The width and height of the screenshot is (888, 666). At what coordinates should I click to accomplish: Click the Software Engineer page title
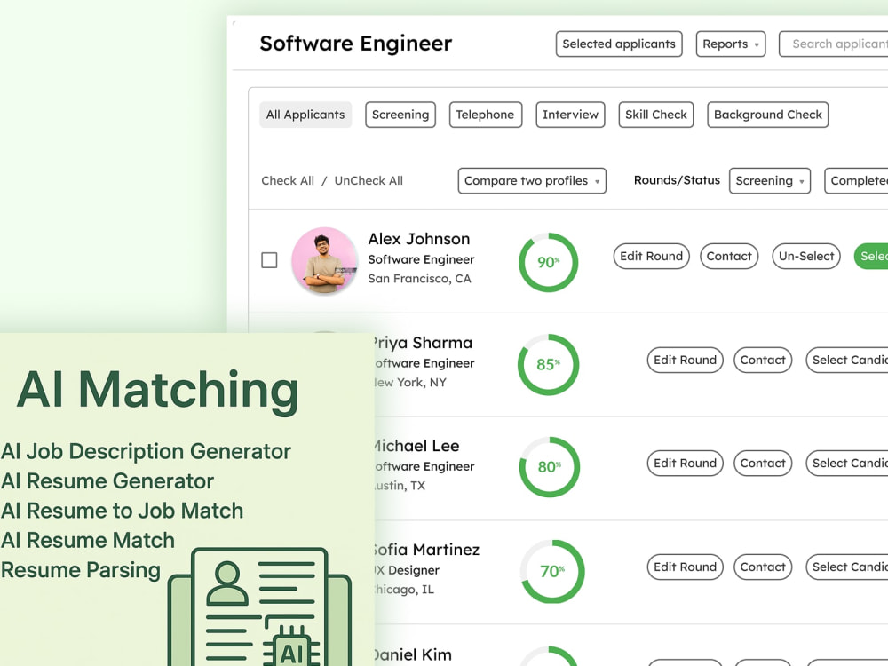pyautogui.click(x=356, y=44)
